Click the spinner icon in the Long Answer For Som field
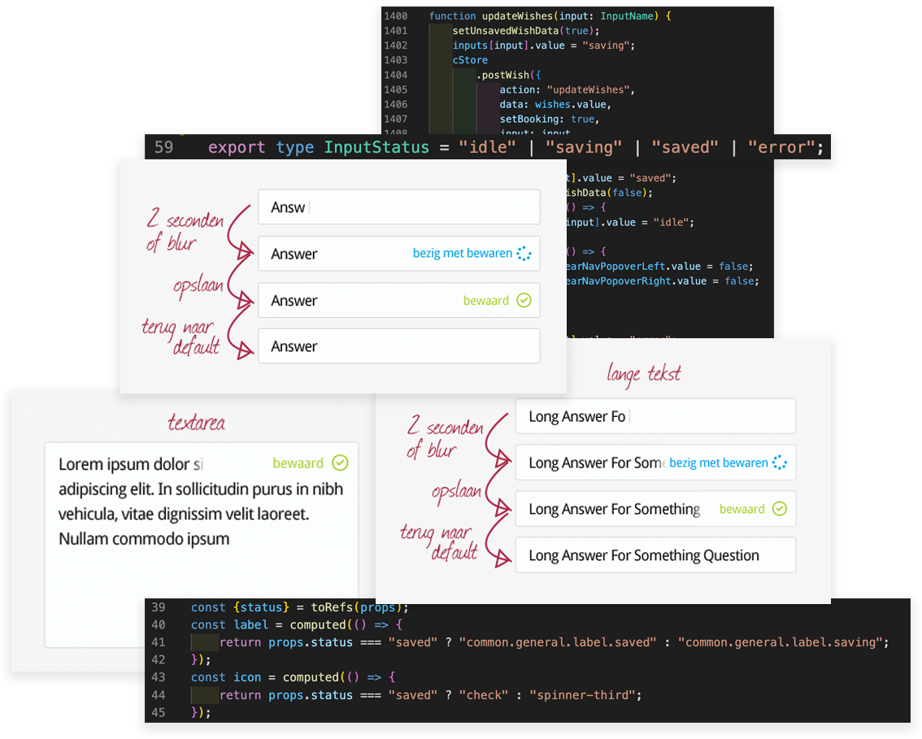Viewport: 922px width, 739px height. coord(780,462)
